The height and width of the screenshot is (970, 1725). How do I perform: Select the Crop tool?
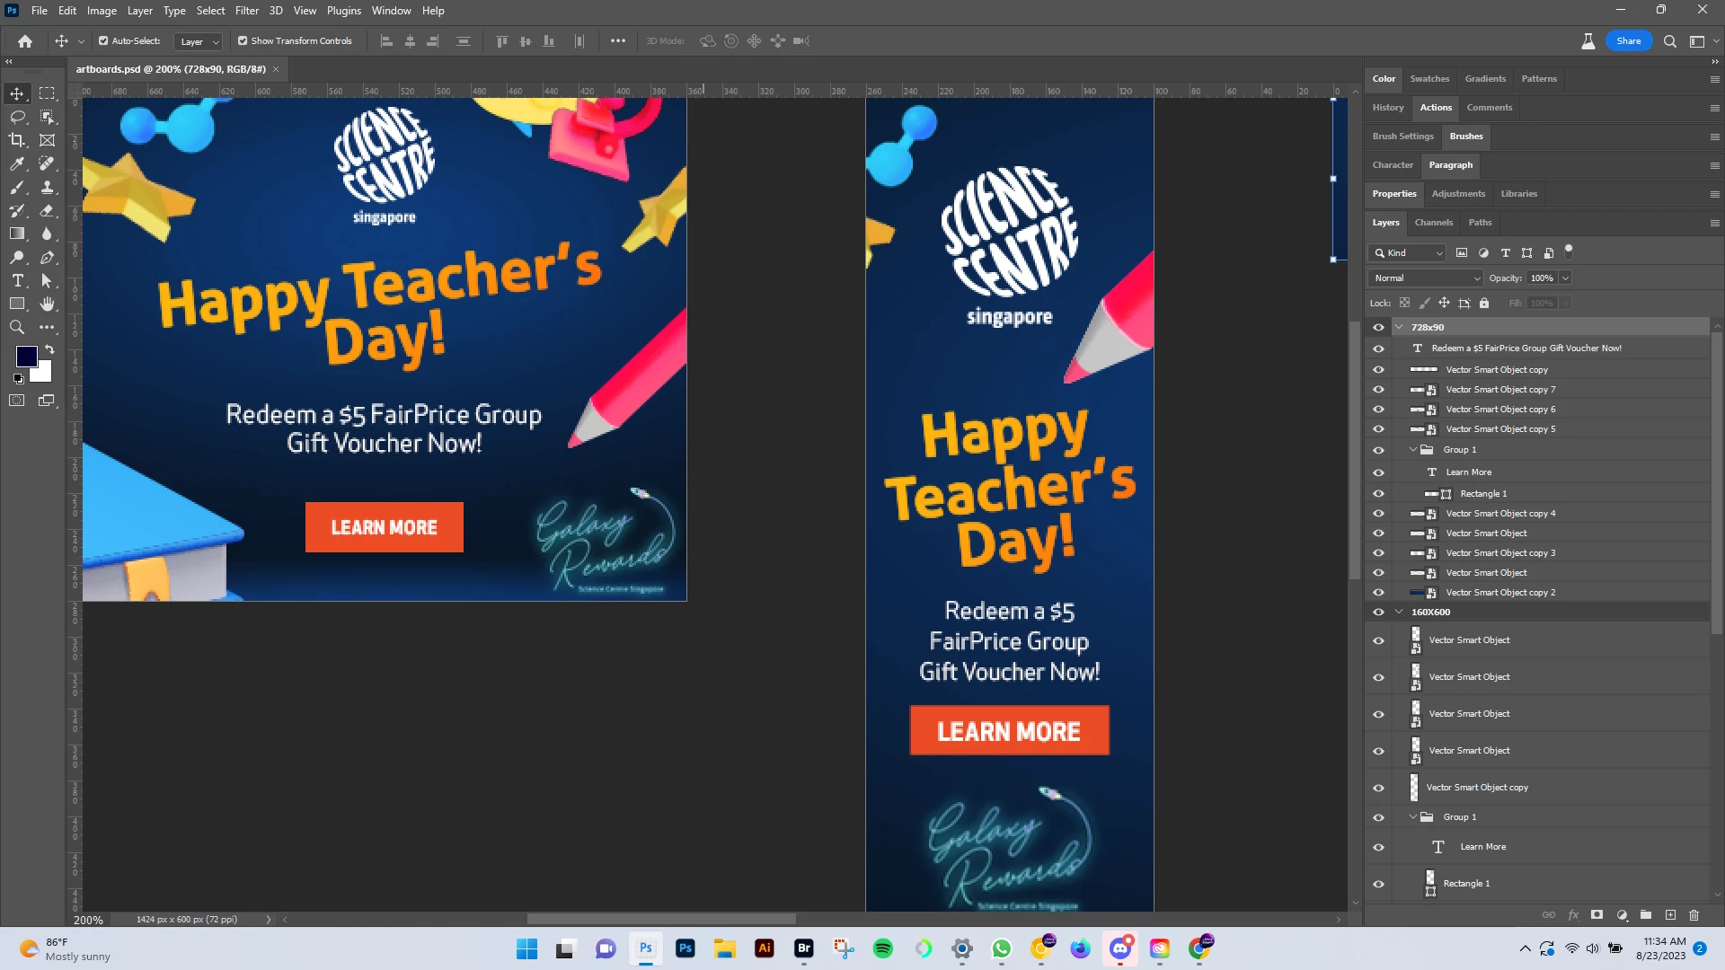point(17,140)
